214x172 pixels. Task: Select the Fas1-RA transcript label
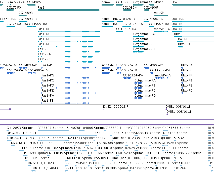point(44,54)
